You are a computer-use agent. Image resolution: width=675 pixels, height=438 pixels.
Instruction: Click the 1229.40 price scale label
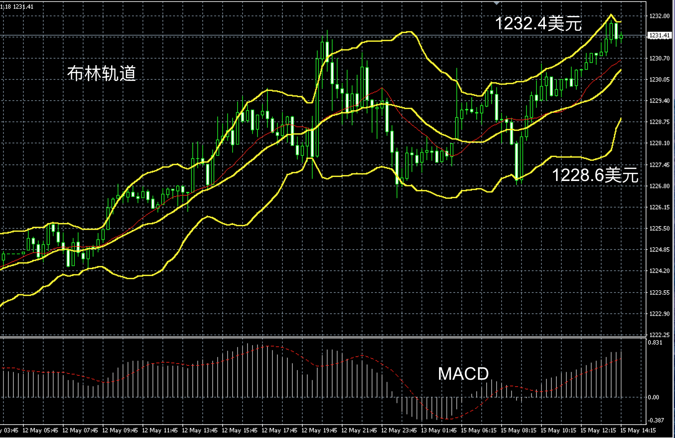[x=659, y=101]
